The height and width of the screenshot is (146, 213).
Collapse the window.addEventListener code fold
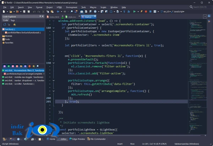pos(54,21)
